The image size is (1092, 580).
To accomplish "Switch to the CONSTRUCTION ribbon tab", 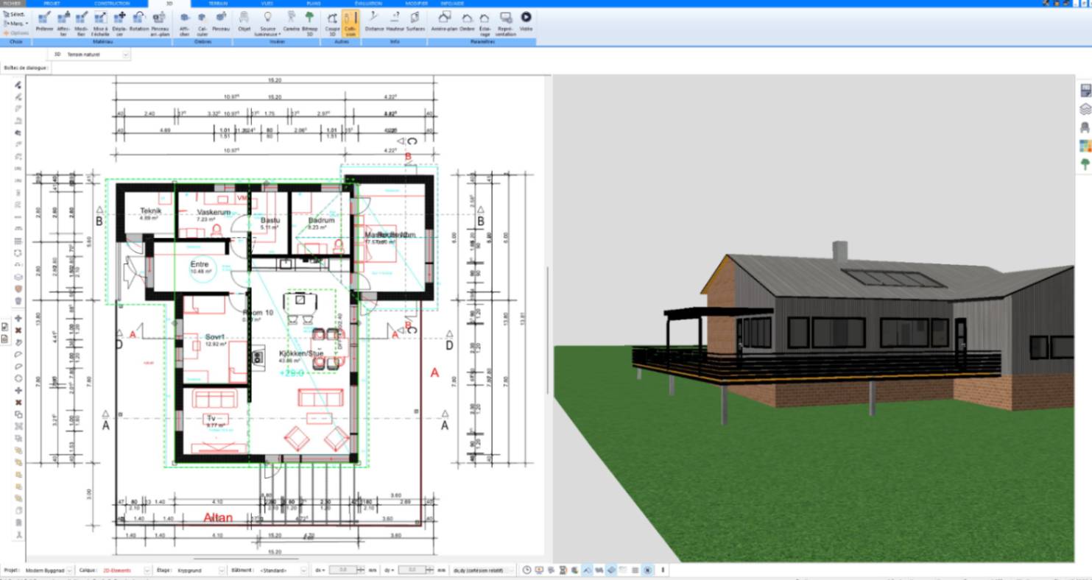I will tap(110, 4).
